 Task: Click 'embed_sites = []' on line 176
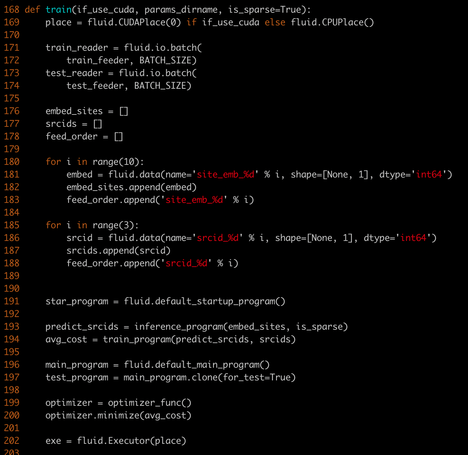tap(87, 111)
